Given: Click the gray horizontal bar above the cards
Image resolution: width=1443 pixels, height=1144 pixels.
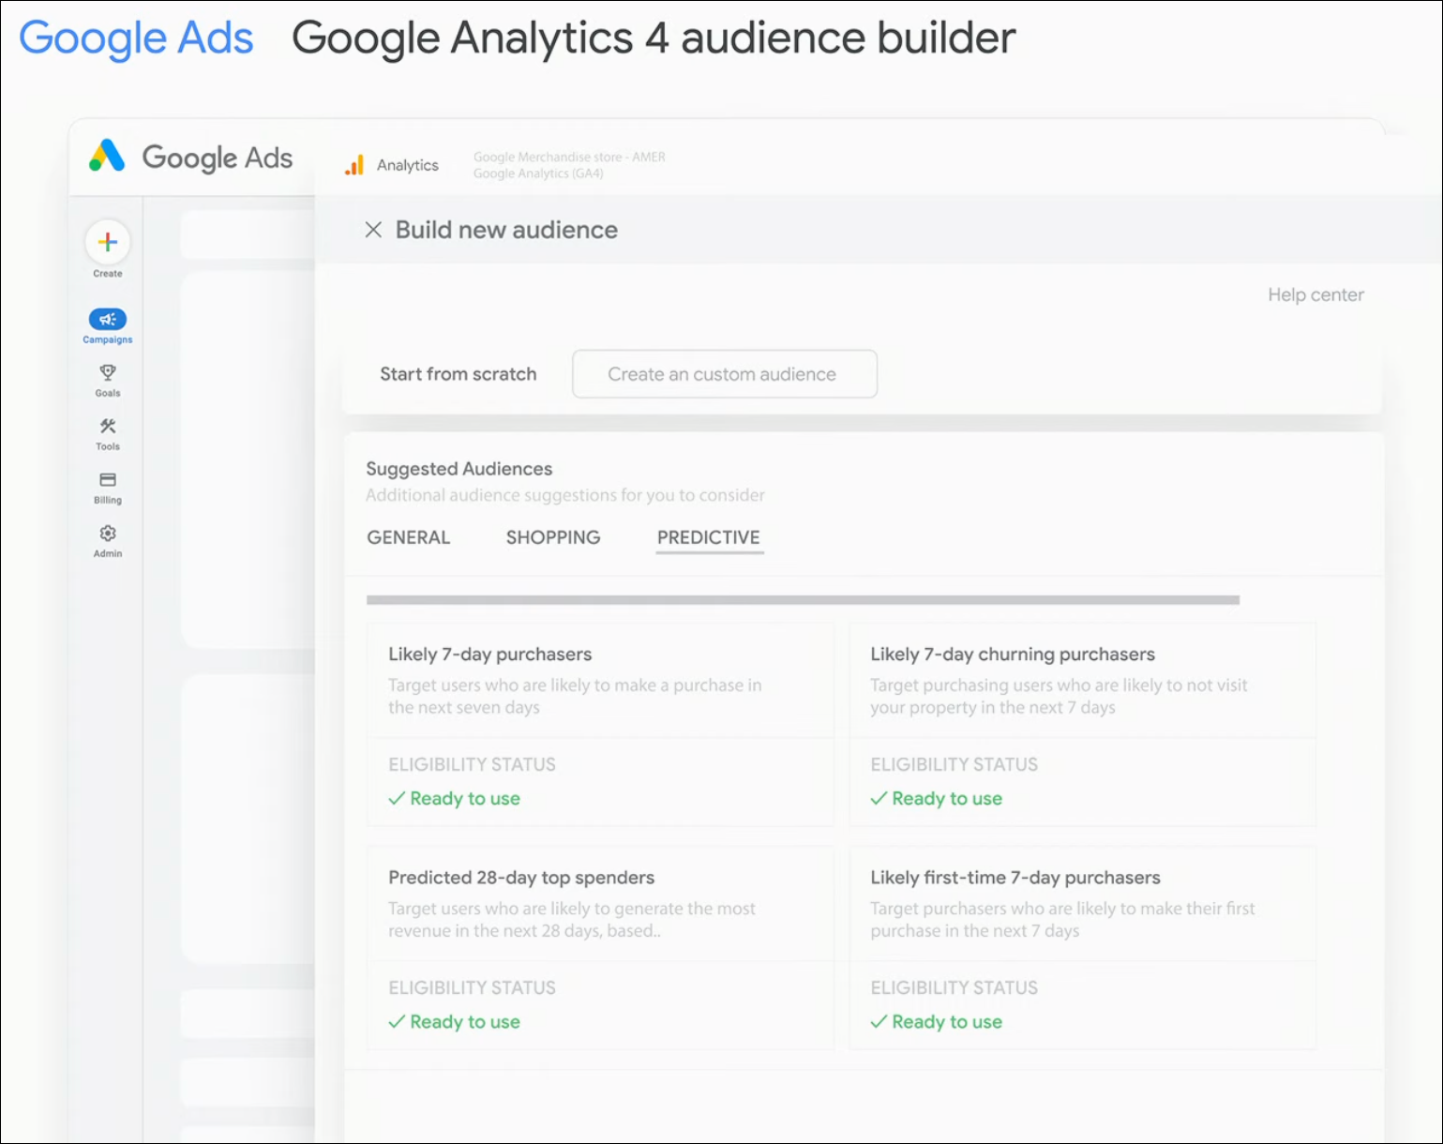Looking at the screenshot, I should (804, 600).
